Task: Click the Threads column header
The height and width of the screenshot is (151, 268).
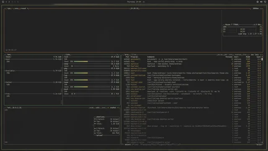Action: [229, 57]
